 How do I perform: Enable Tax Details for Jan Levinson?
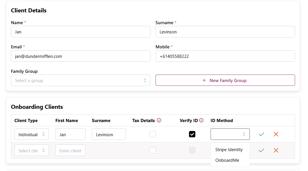(x=153, y=134)
